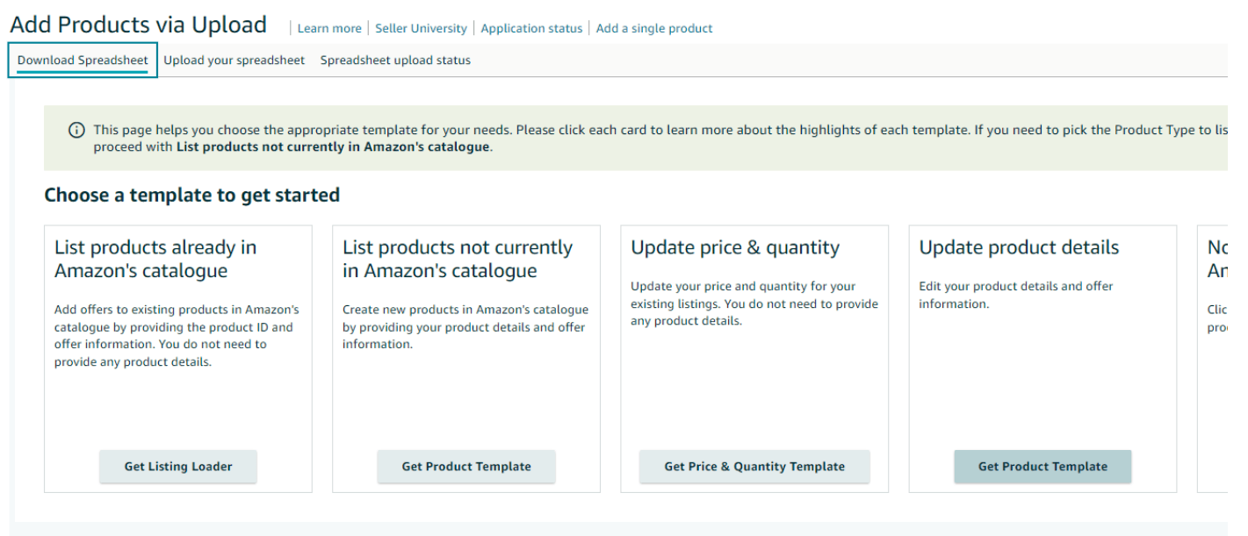
Task: Click the info icon in the banner
Action: click(x=77, y=131)
